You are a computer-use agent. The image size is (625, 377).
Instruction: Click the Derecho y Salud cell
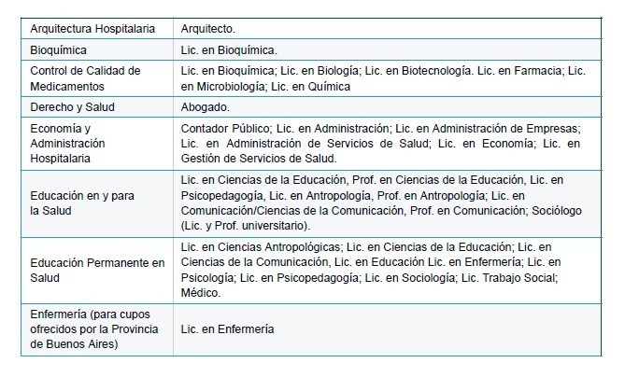[73, 107]
